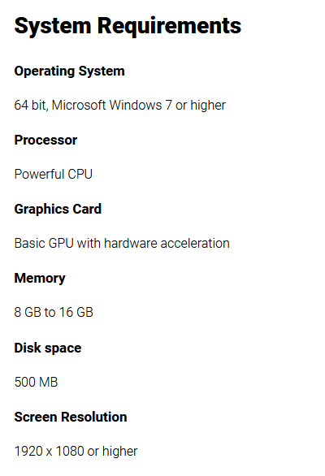Click the Operating System subheading
Image resolution: width=325 pixels, height=476 pixels.
click(69, 71)
